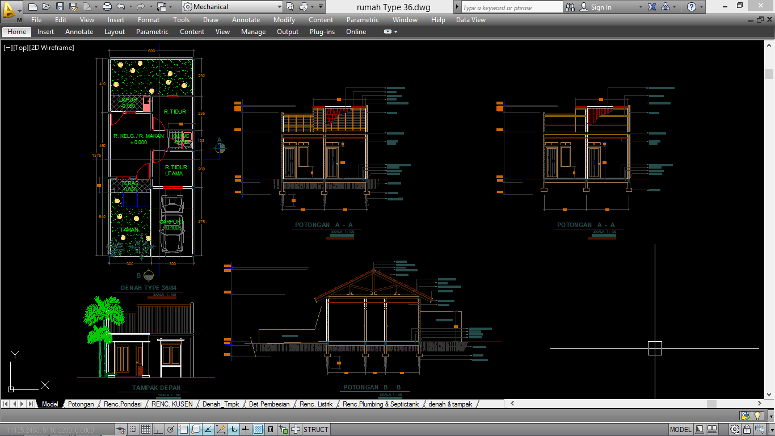
Task: Click the STRUCT button in status bar
Action: click(316, 430)
